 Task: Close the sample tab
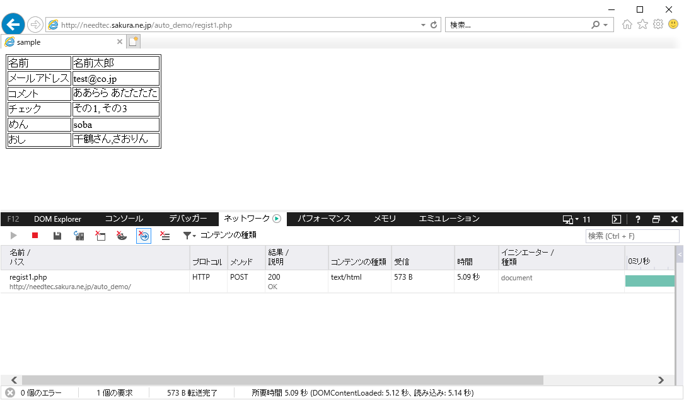(x=120, y=42)
